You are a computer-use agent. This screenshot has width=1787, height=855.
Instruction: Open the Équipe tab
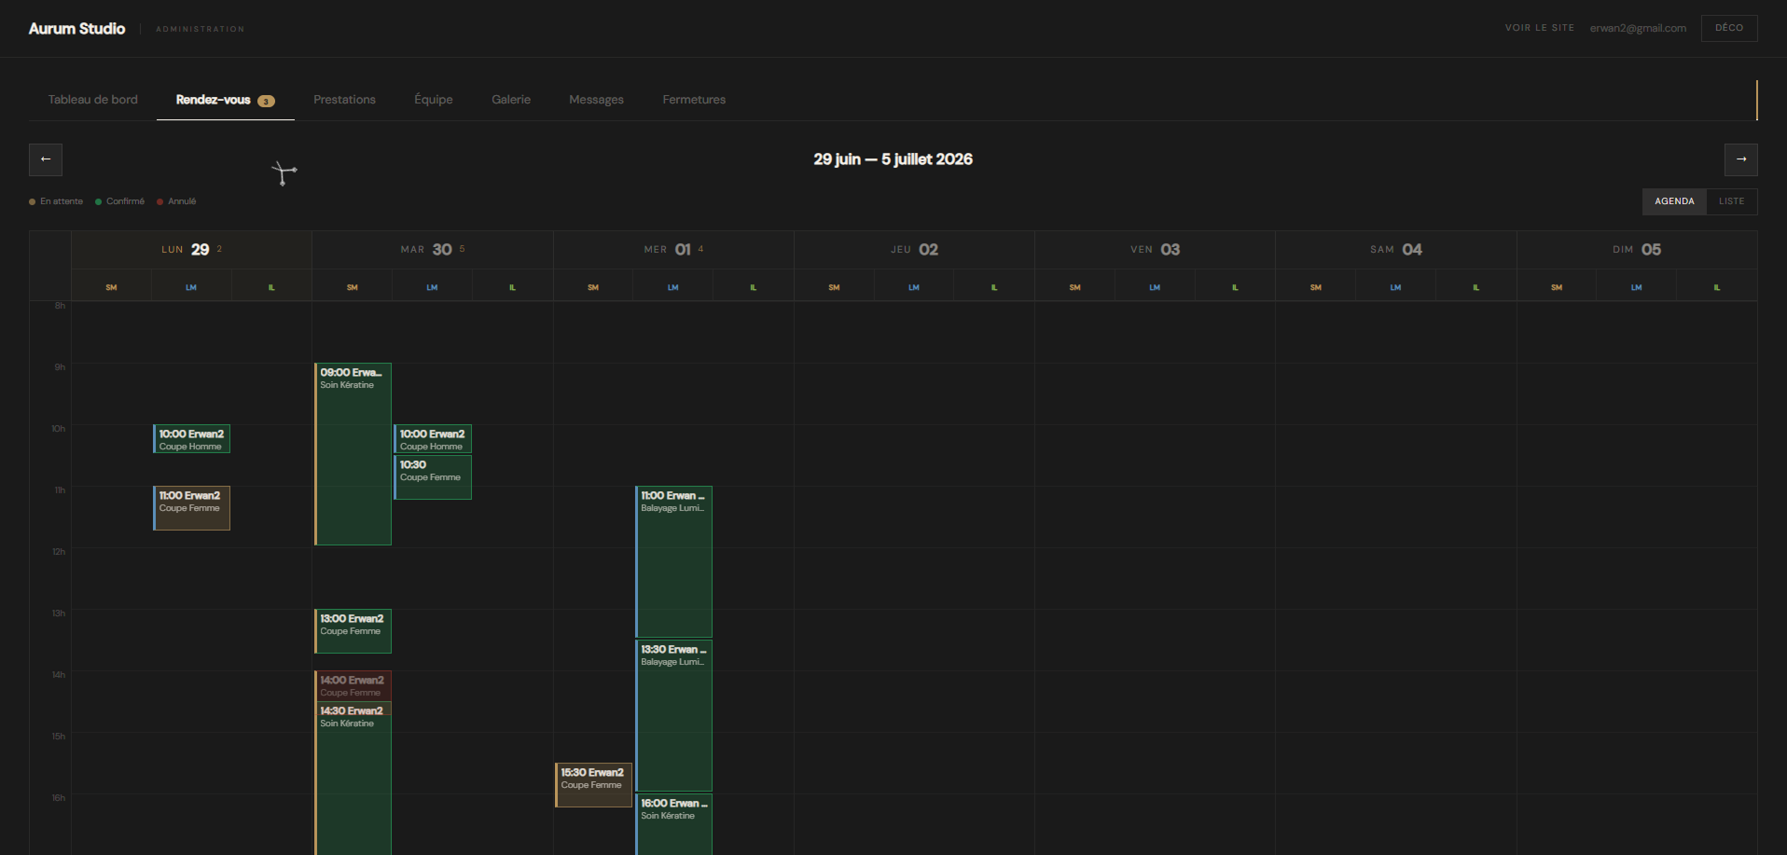tap(434, 100)
